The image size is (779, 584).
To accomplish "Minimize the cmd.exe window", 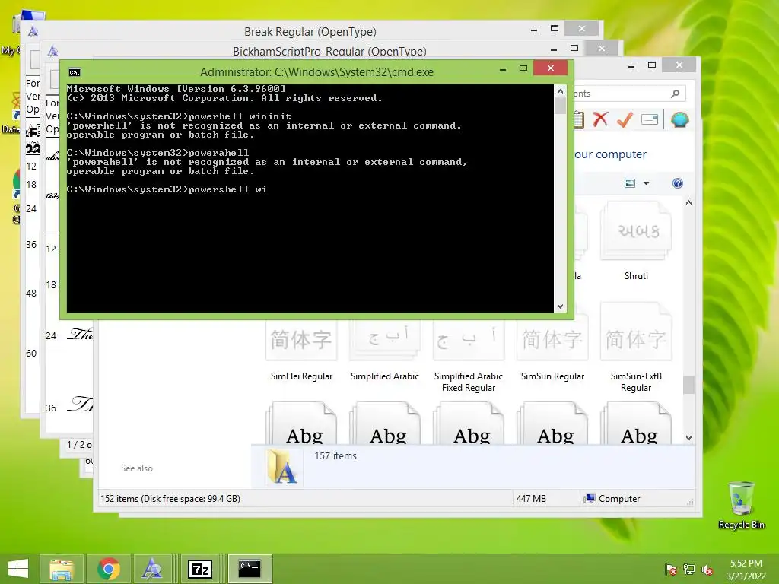I will point(503,68).
